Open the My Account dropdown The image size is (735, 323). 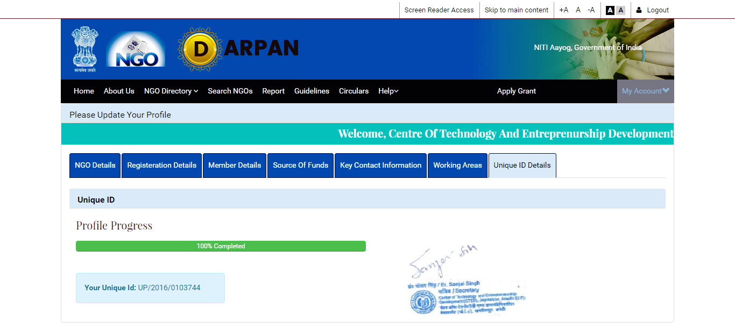(x=645, y=91)
